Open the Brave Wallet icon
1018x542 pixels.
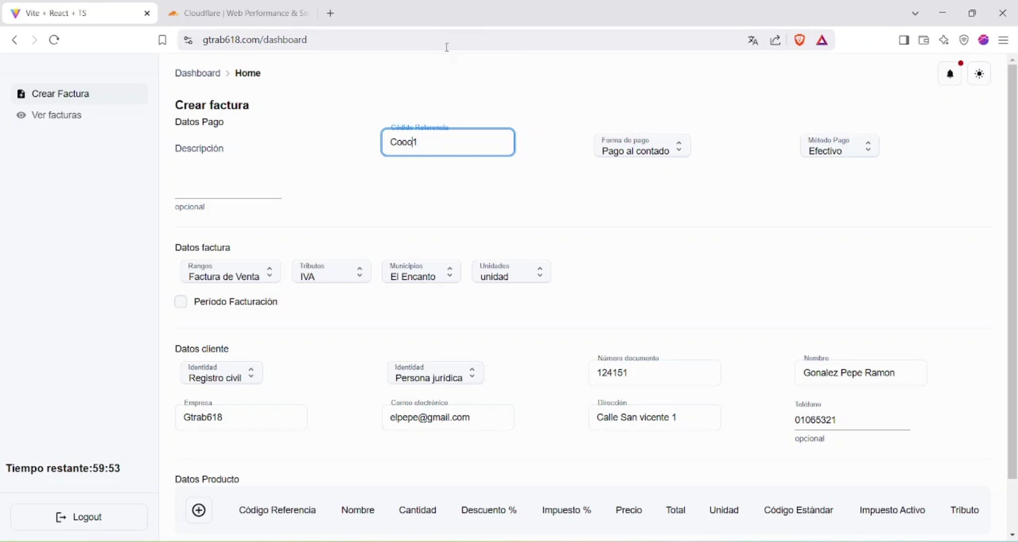(x=924, y=40)
